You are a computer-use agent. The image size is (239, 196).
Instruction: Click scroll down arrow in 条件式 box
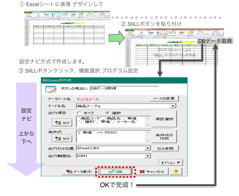(148, 140)
